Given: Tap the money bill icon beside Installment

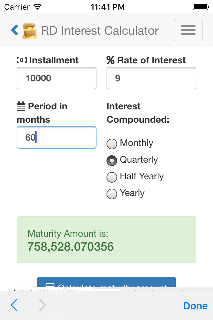Looking at the screenshot, I should coord(22,60).
